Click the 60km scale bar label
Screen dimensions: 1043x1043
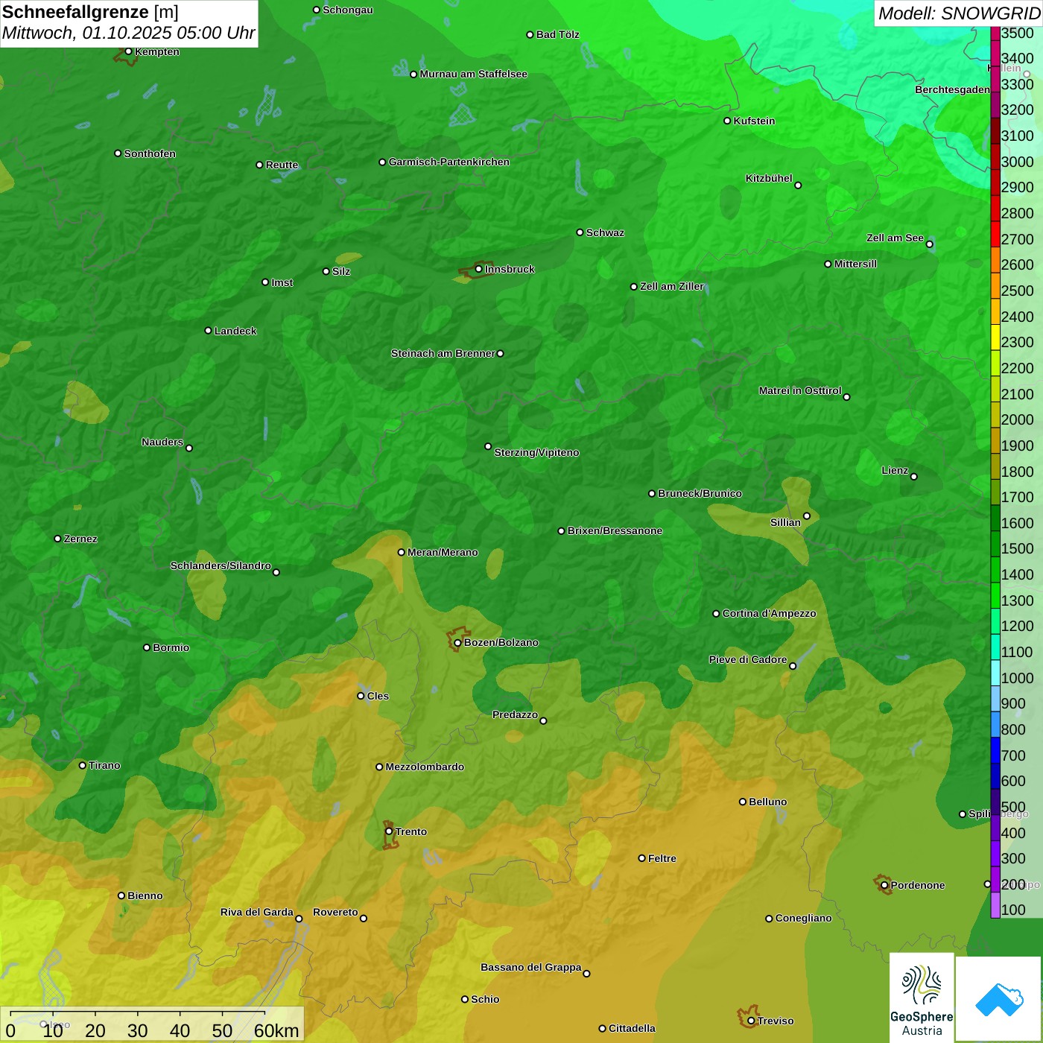click(x=276, y=1031)
